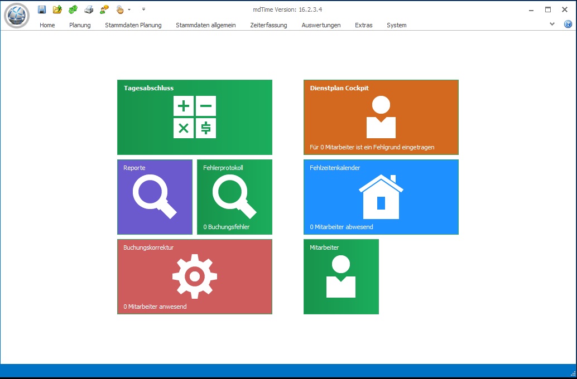Open the blue Fehlzeitenkalender tile
The width and height of the screenshot is (577, 379).
(381, 197)
